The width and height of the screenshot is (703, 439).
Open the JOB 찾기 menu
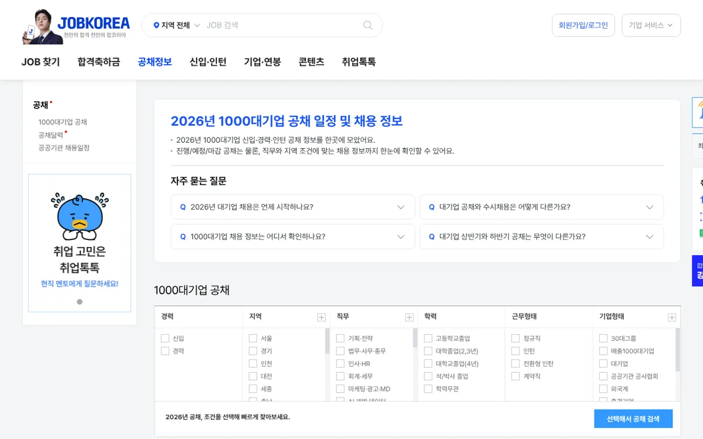(40, 61)
